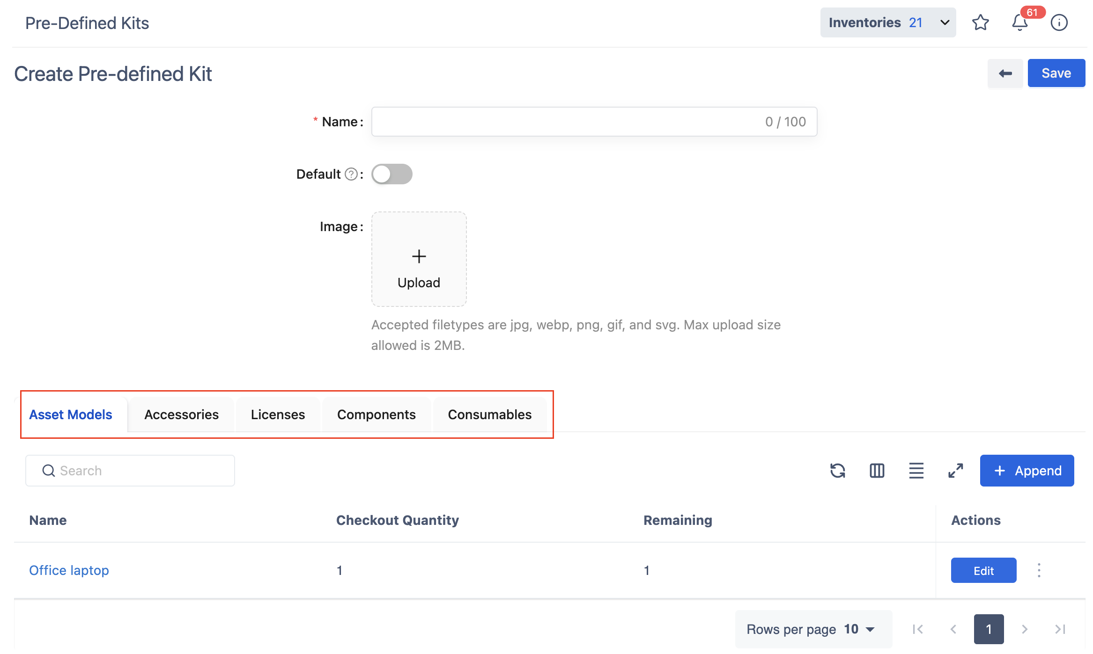Image resolution: width=1093 pixels, height=654 pixels.
Task: Click the Save button
Action: point(1056,73)
